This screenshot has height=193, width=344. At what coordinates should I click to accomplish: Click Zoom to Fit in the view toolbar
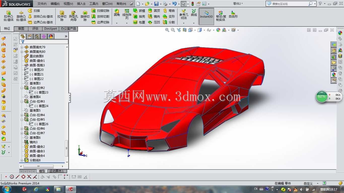[x=167, y=30]
